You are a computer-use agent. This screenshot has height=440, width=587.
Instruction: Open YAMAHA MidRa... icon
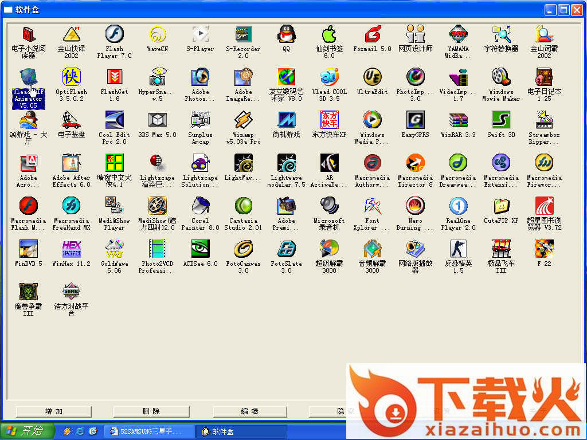pos(458,34)
